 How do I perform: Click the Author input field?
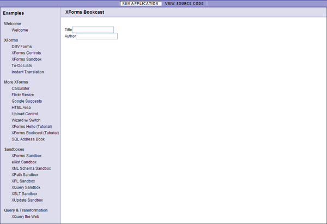[96, 37]
